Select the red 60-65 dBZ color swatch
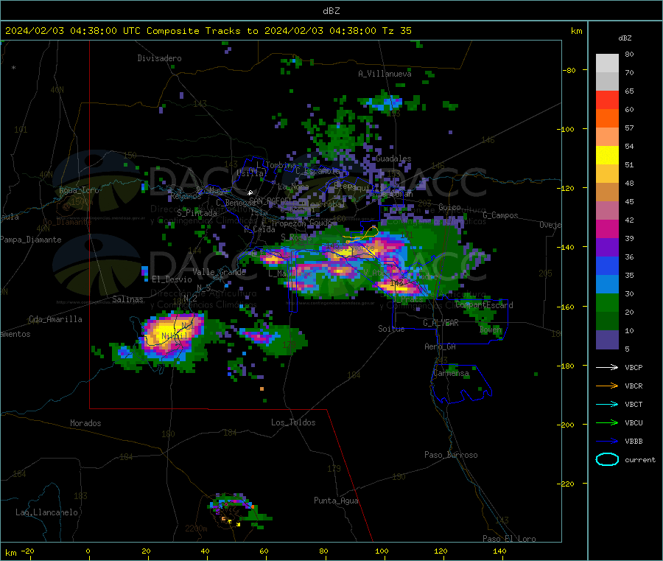 pos(607,100)
